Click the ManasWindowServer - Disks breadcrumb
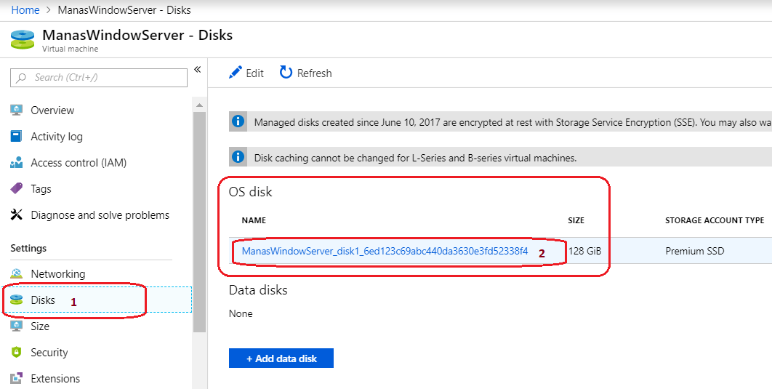Viewport: 772px width, 389px height. point(124,10)
